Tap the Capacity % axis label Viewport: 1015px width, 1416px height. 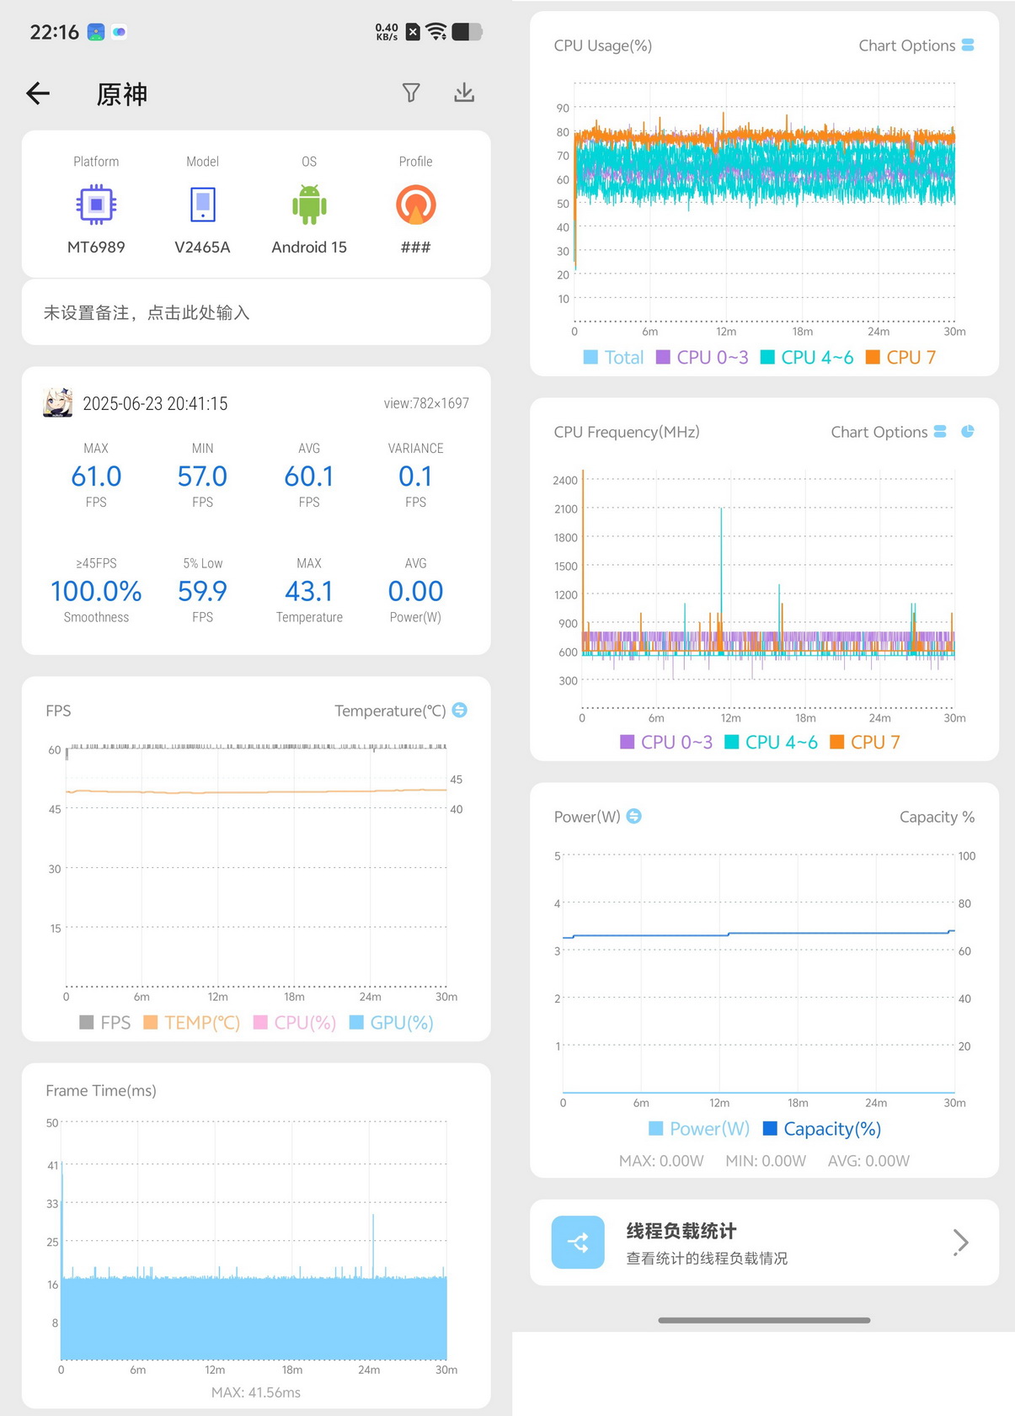tap(937, 817)
